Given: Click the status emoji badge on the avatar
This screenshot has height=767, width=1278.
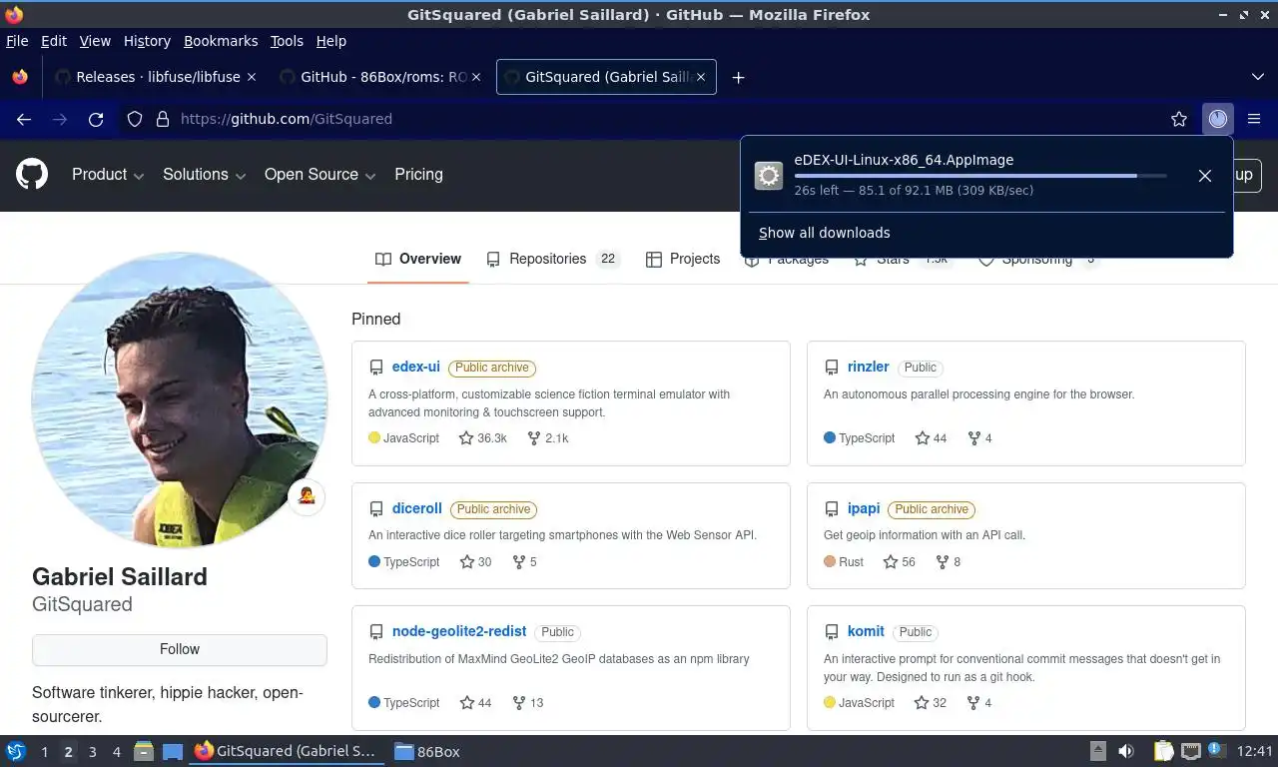Looking at the screenshot, I should pos(307,496).
